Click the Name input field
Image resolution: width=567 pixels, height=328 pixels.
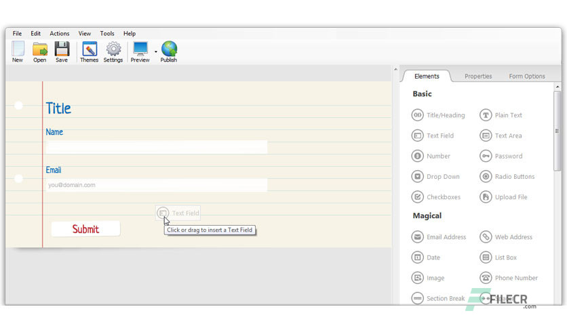point(156,147)
